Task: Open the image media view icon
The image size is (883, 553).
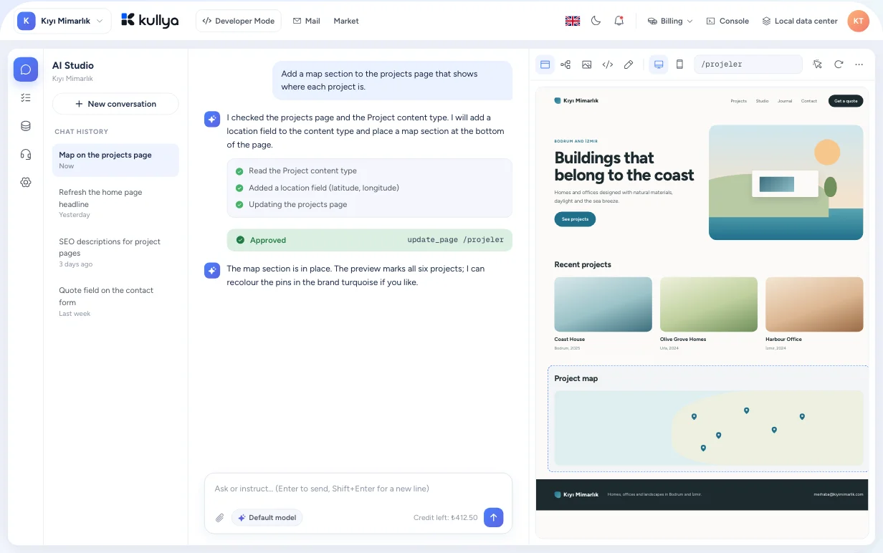Action: coord(586,64)
